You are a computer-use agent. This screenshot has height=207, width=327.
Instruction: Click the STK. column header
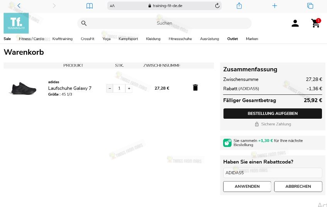coord(119,66)
